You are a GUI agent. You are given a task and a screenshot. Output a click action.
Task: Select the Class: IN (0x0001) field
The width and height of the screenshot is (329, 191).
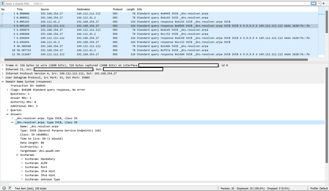pyautogui.click(x=34, y=135)
